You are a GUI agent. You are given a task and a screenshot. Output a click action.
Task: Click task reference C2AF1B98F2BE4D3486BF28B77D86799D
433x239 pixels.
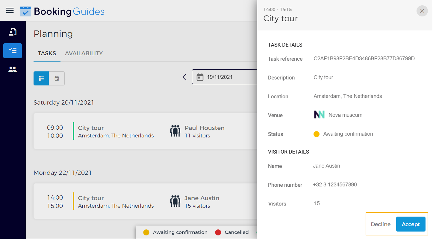(364, 59)
